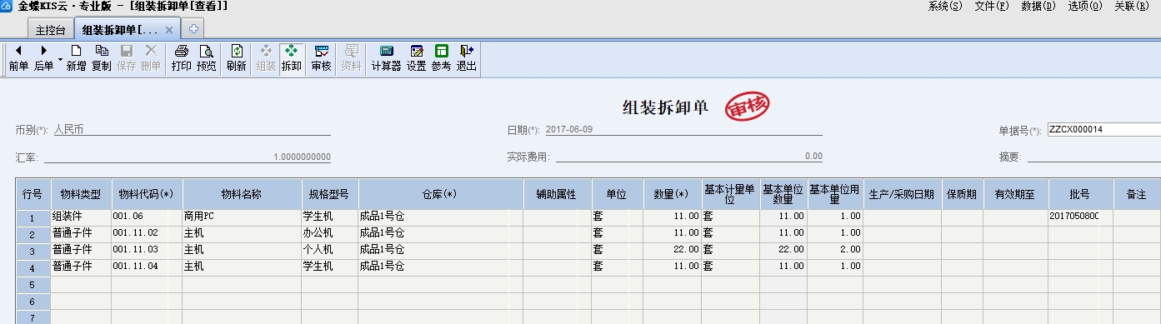Switch to the 主控台 tab
Viewport: 1161px width, 324px height.
(50, 29)
